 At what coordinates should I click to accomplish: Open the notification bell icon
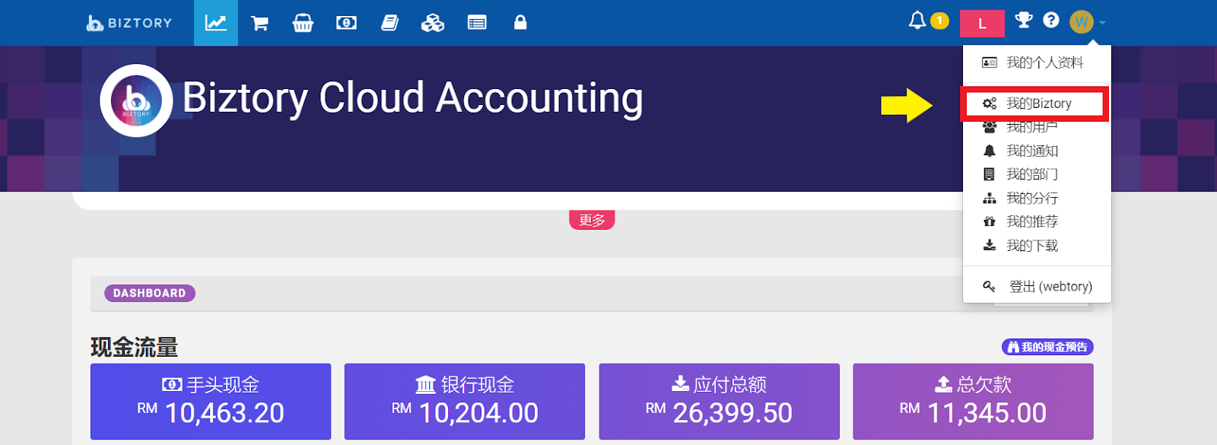[x=917, y=21]
